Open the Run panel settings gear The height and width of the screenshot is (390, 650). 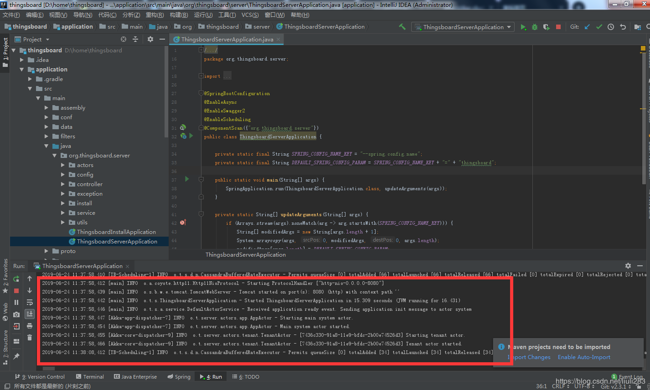point(628,266)
